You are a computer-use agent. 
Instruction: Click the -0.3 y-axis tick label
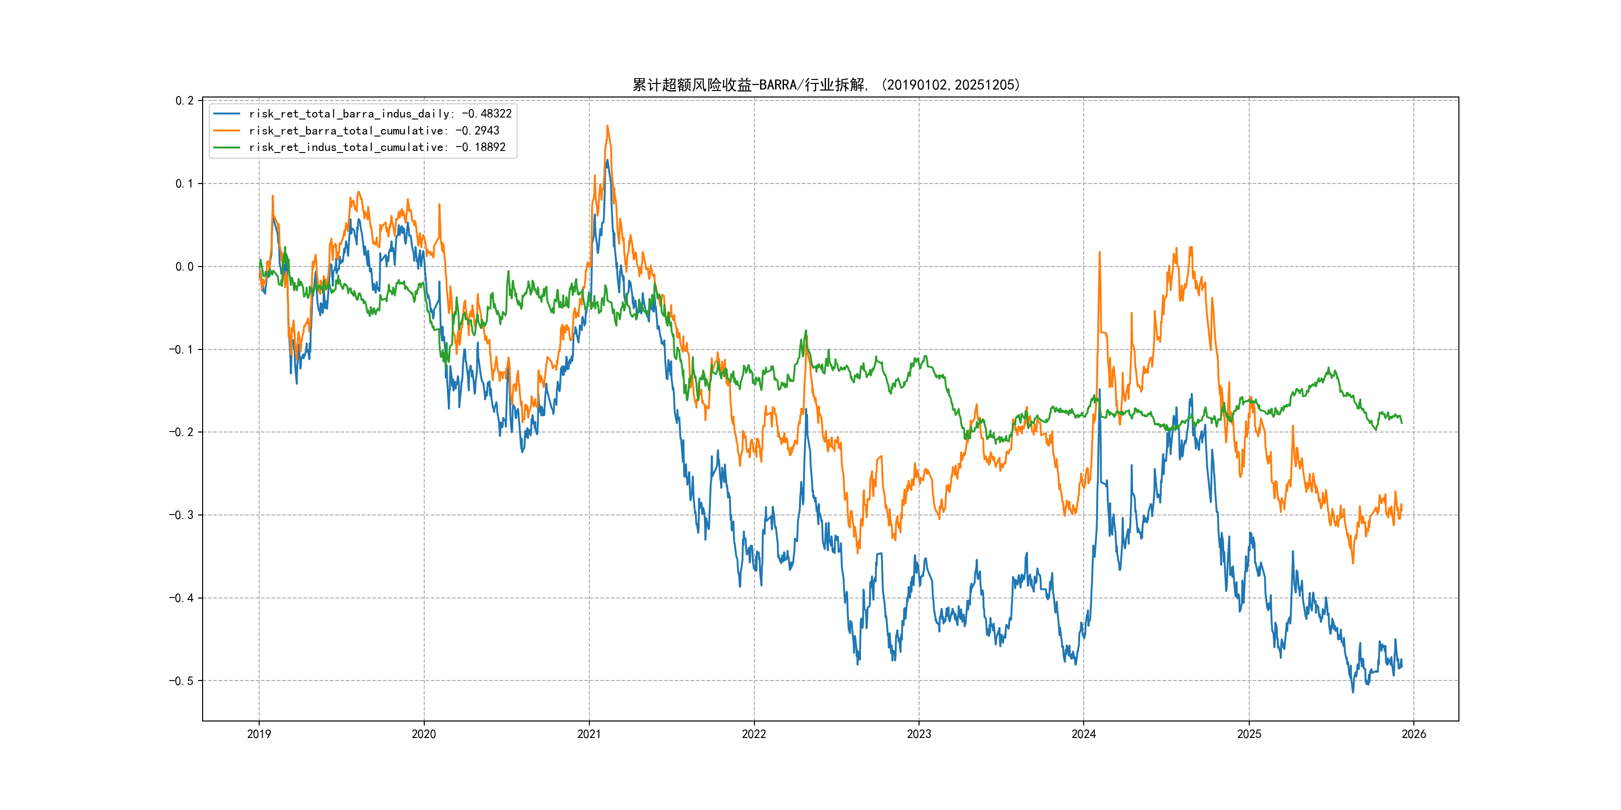pyautogui.click(x=181, y=515)
